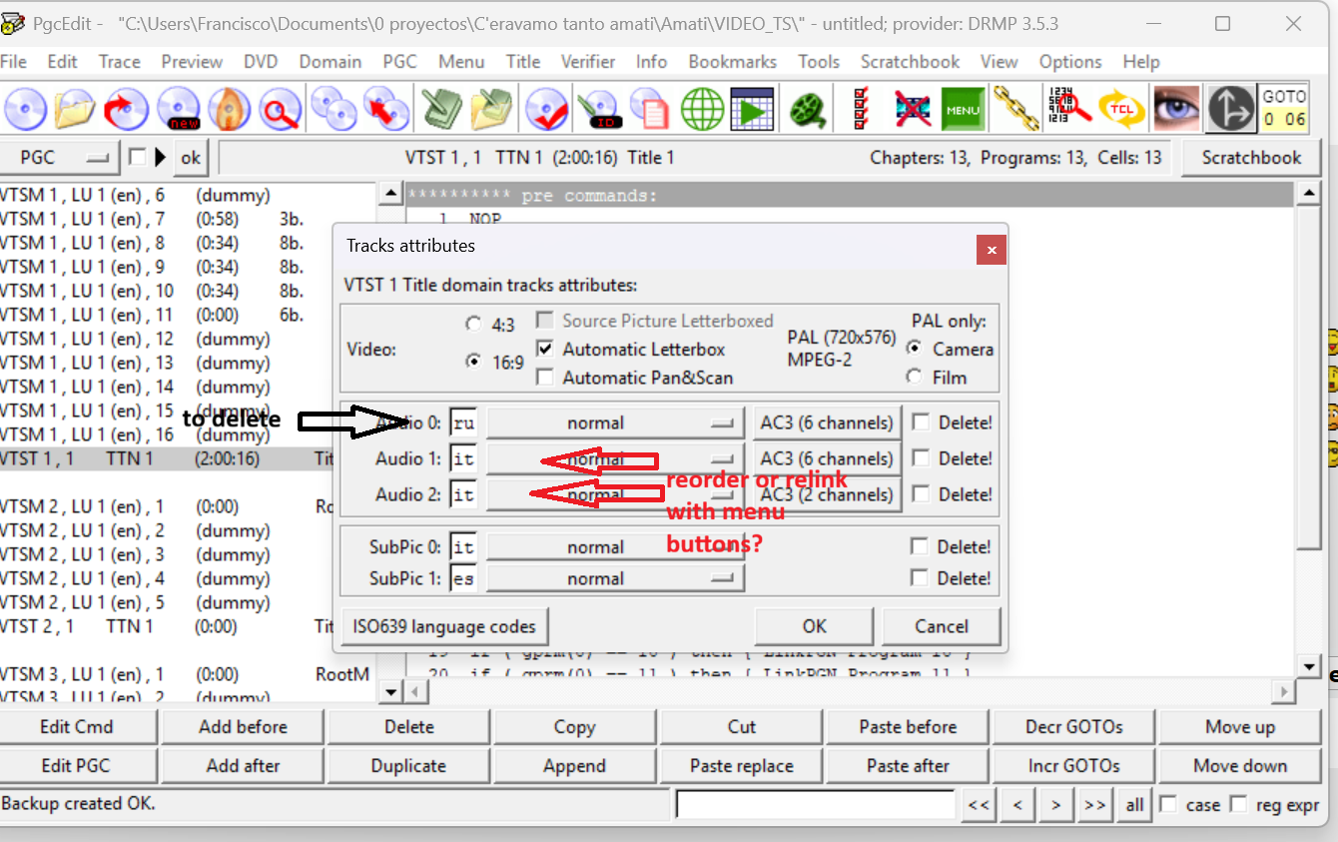Open the SubPic 1 type dropdown

[x=615, y=578]
